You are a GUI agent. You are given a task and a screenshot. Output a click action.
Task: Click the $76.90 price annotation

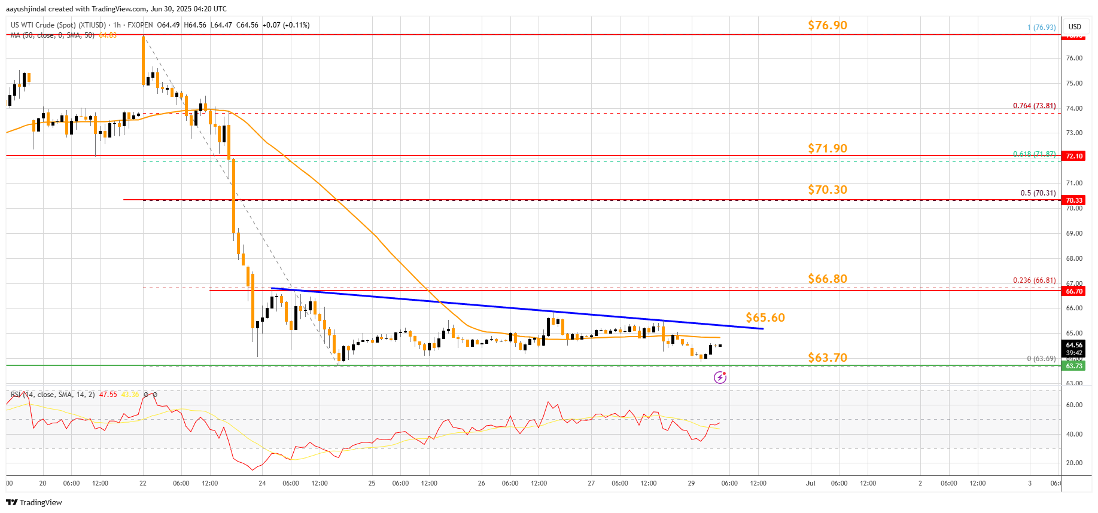pos(828,25)
